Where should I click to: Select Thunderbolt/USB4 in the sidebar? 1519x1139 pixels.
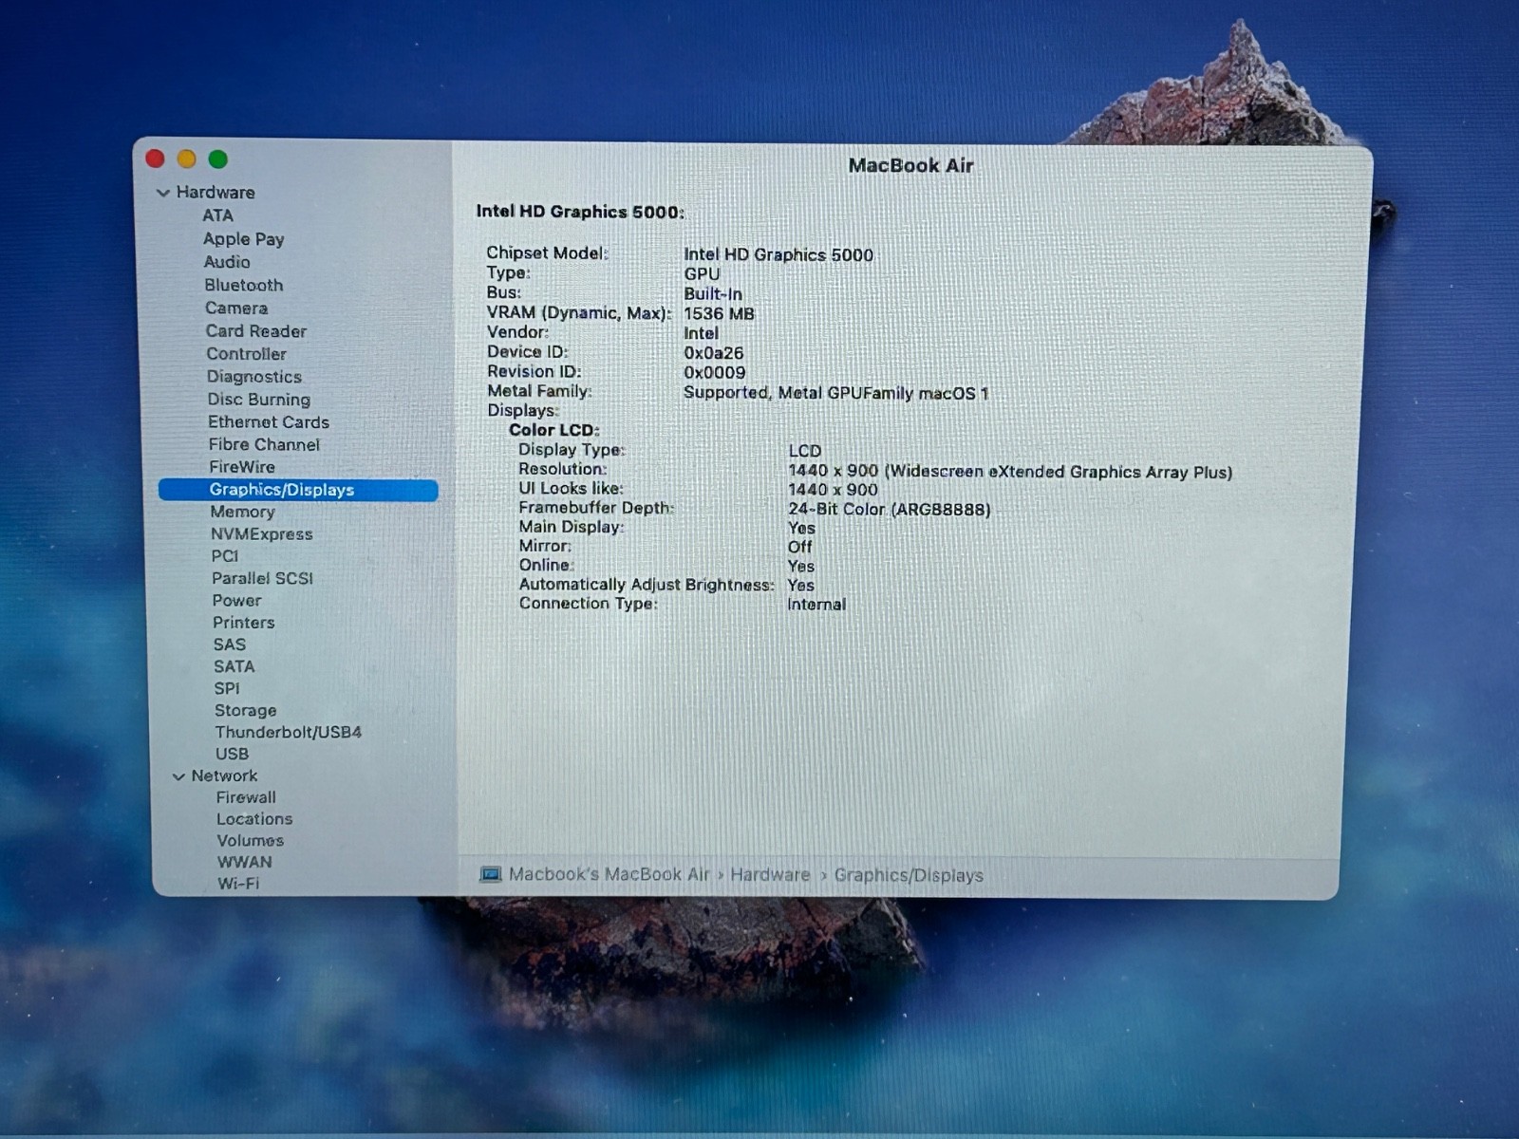coord(288,732)
